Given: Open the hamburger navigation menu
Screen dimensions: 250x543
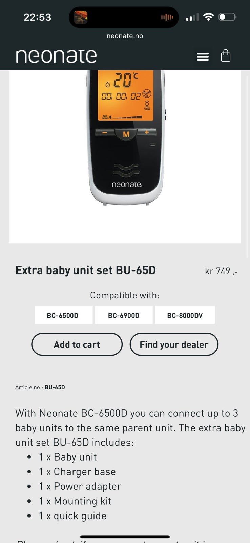Looking at the screenshot, I should point(203,57).
